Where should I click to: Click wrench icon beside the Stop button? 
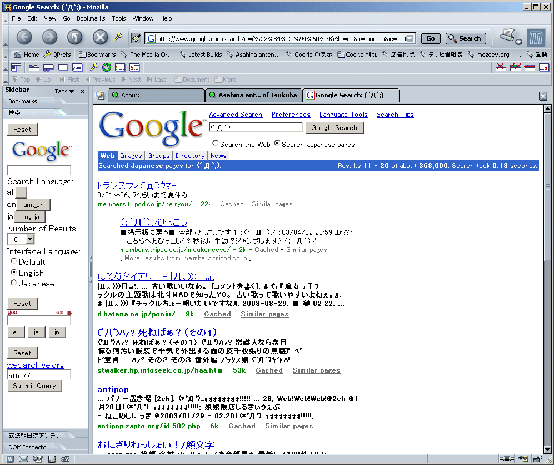(118, 36)
